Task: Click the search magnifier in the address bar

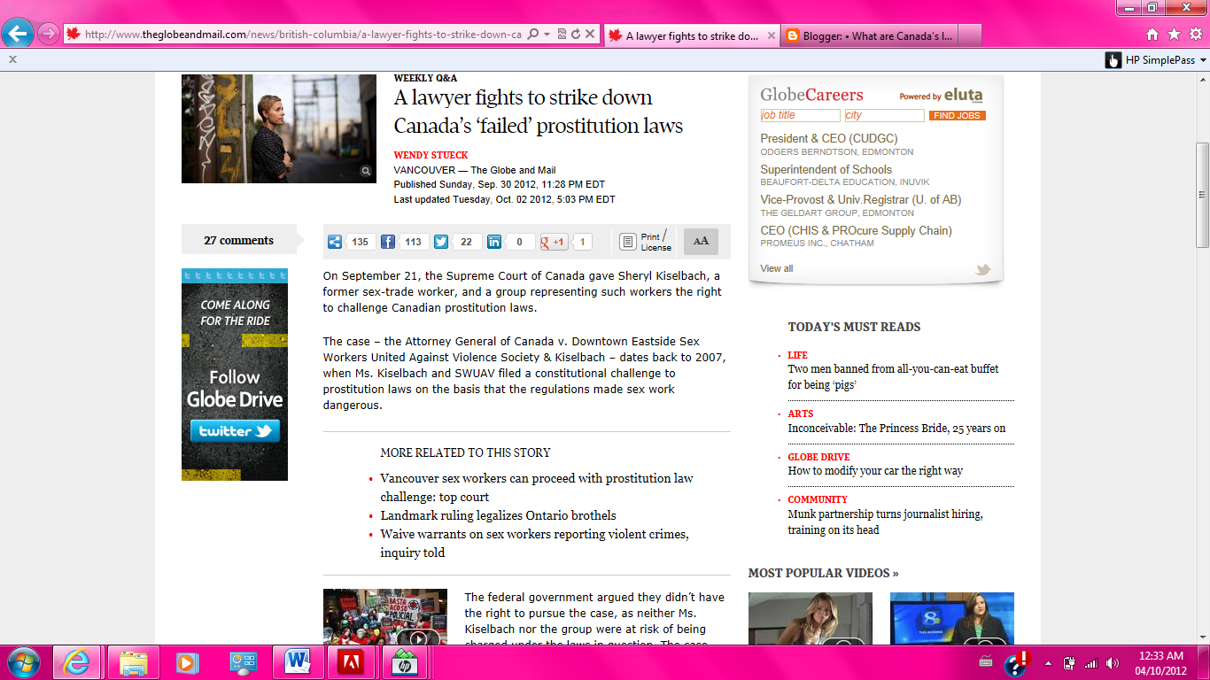Action: 533,35
